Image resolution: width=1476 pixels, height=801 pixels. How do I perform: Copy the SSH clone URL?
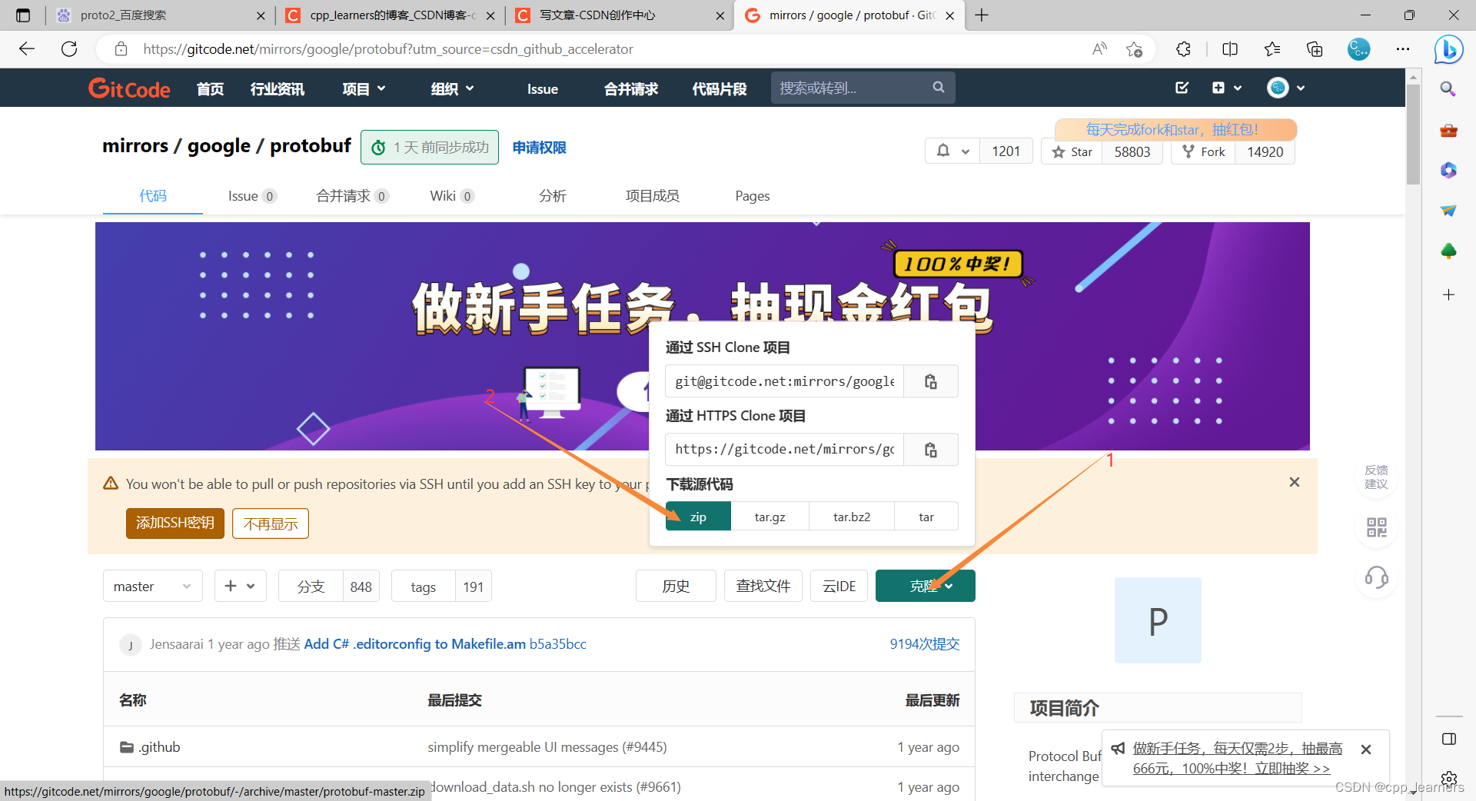point(930,381)
